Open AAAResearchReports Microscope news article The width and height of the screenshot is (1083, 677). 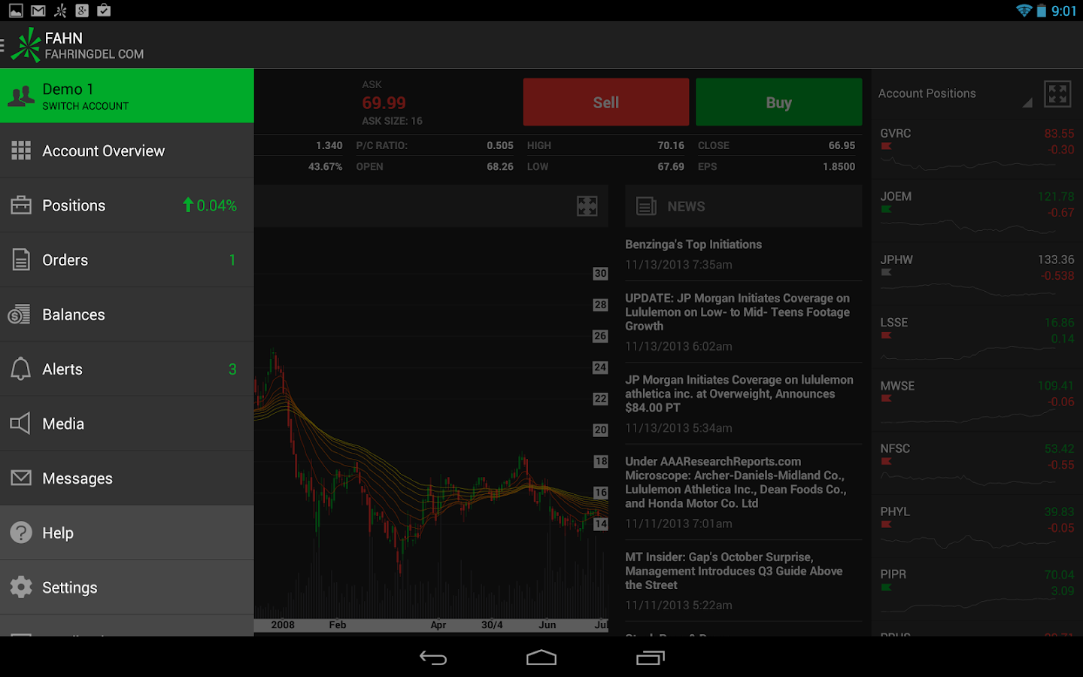[x=744, y=492]
